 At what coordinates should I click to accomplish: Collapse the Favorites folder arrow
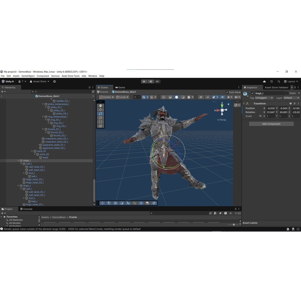[2, 217]
